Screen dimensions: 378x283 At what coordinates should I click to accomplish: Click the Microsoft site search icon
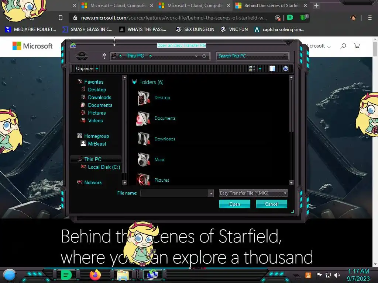[x=343, y=46]
